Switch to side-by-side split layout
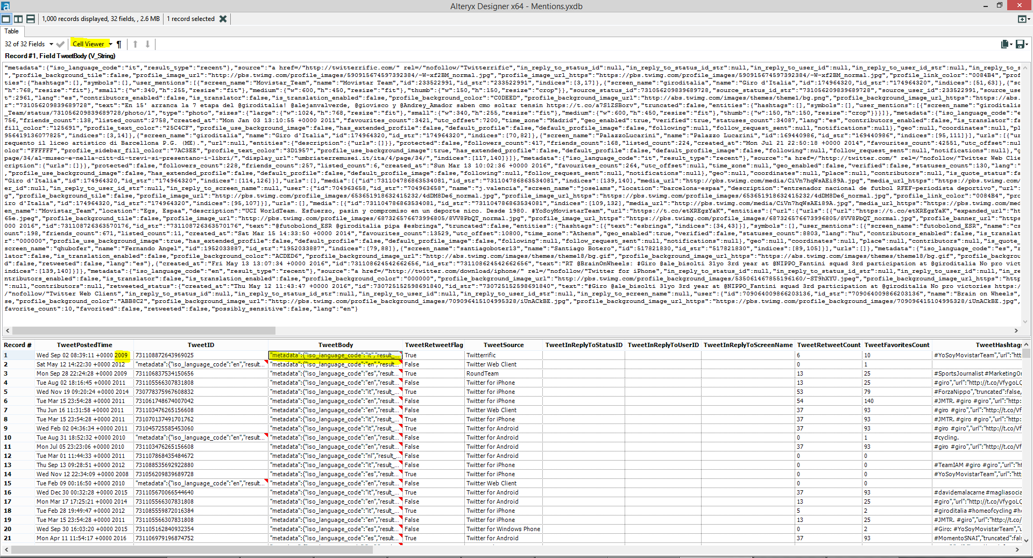Viewport: 1033px width, 558px height. click(x=18, y=19)
